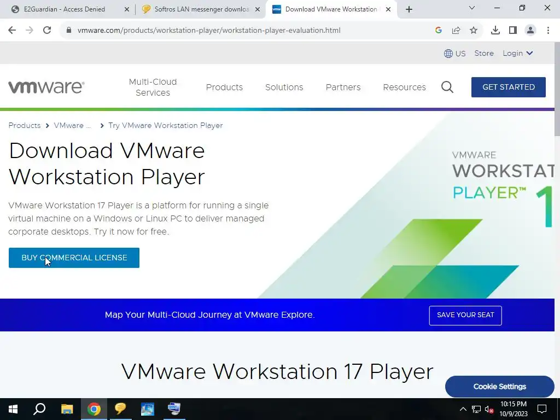Reload the VMware page
This screenshot has width=560, height=420.
coord(47,31)
